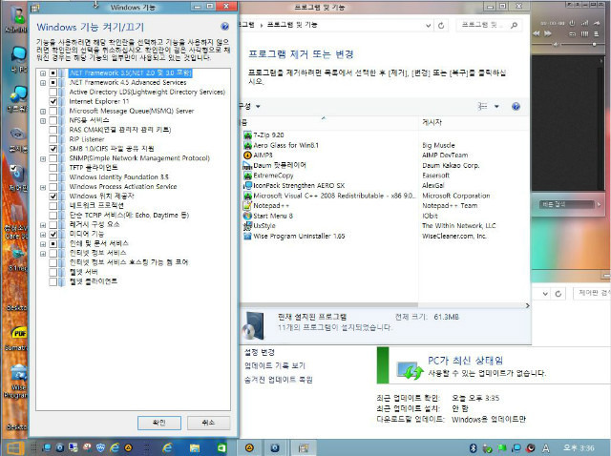
Task: Open address bar history dropdown in Programs window
Action: [428, 26]
